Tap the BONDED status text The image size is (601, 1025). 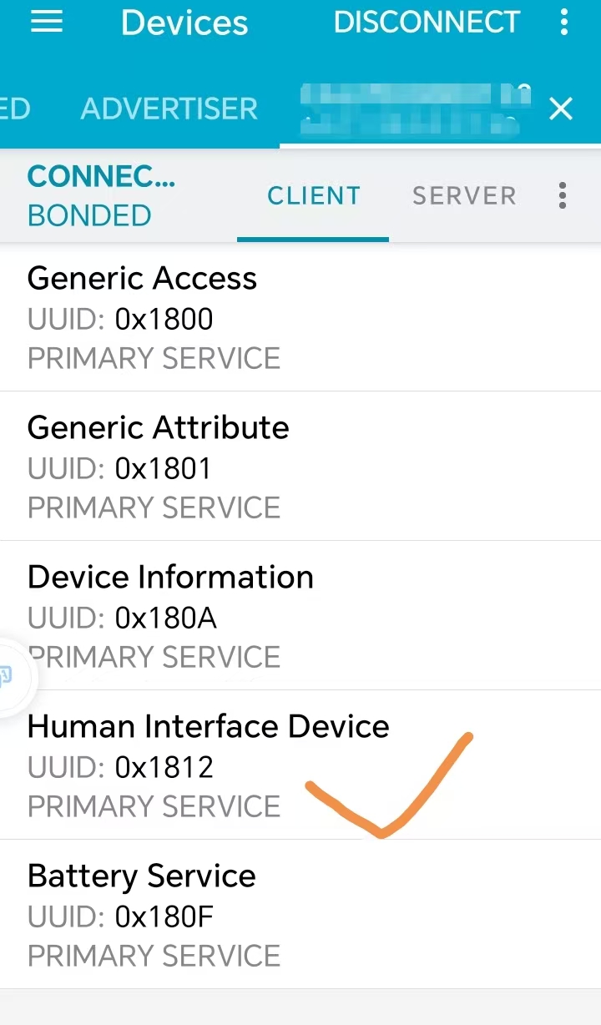pyautogui.click(x=89, y=215)
